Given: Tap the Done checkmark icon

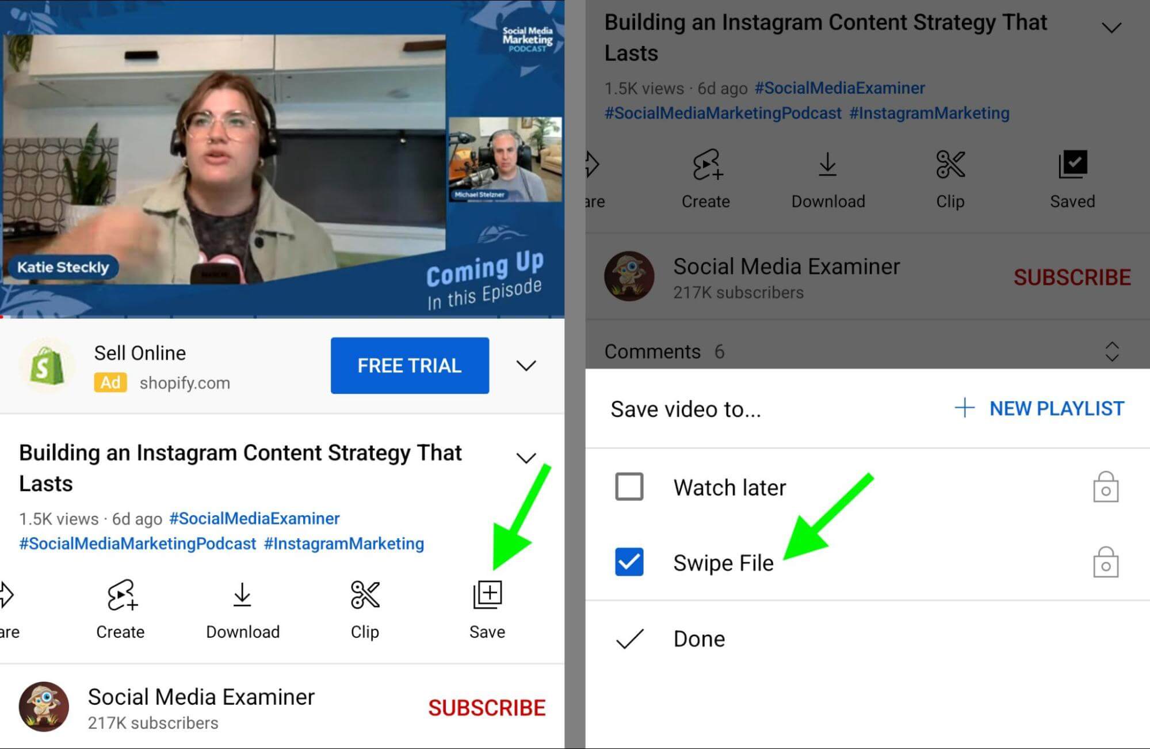Looking at the screenshot, I should (x=629, y=639).
